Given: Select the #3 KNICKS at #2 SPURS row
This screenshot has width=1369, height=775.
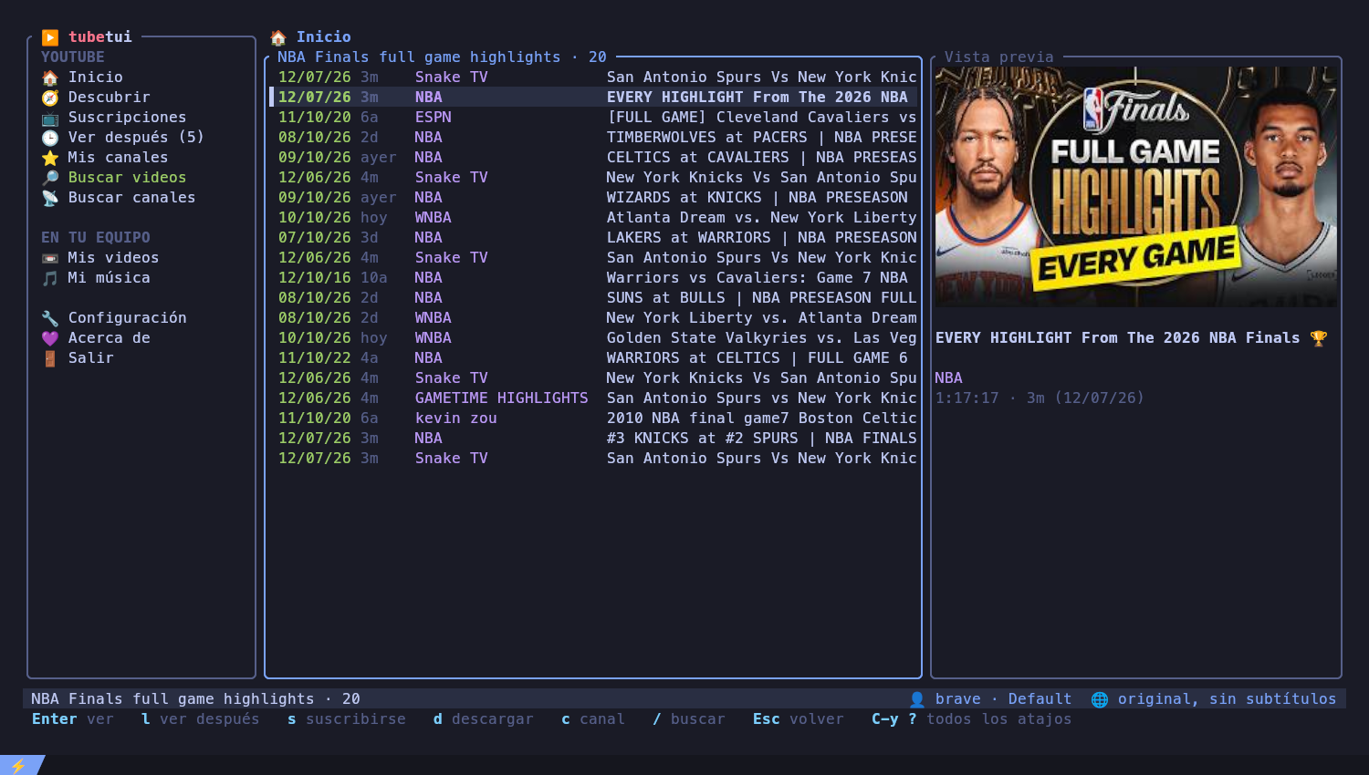Looking at the screenshot, I should tap(593, 439).
